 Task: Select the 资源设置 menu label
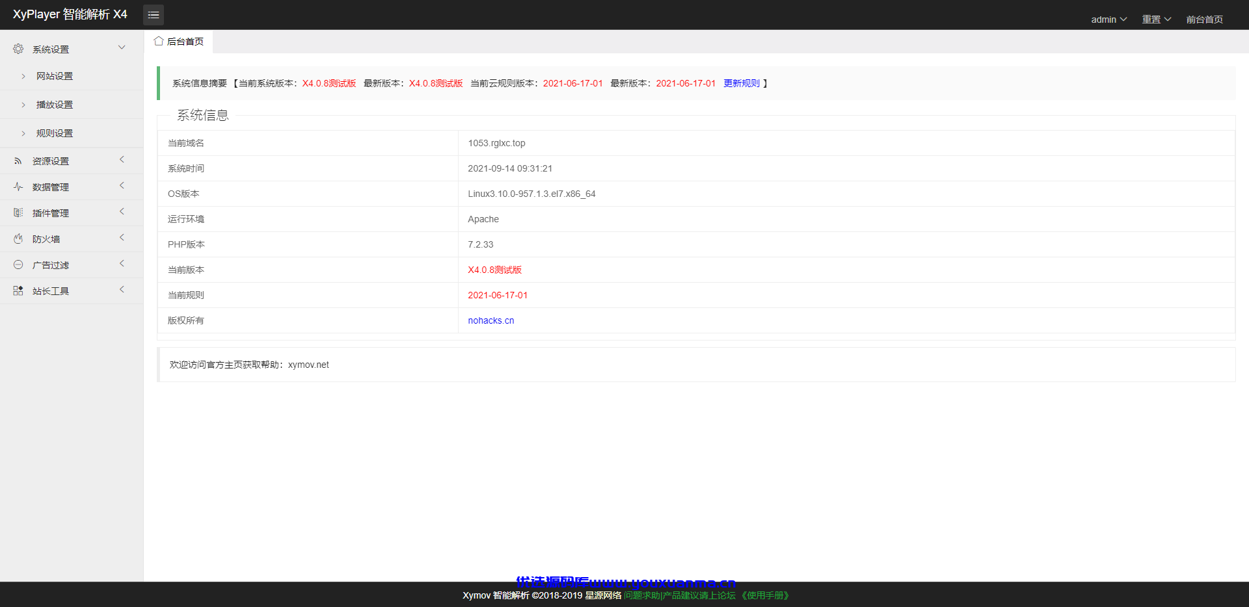[x=51, y=161]
